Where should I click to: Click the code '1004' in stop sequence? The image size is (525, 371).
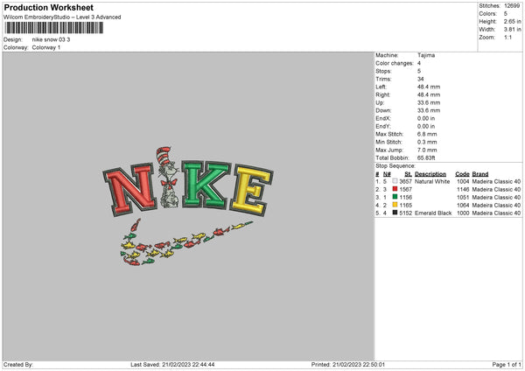tap(463, 181)
